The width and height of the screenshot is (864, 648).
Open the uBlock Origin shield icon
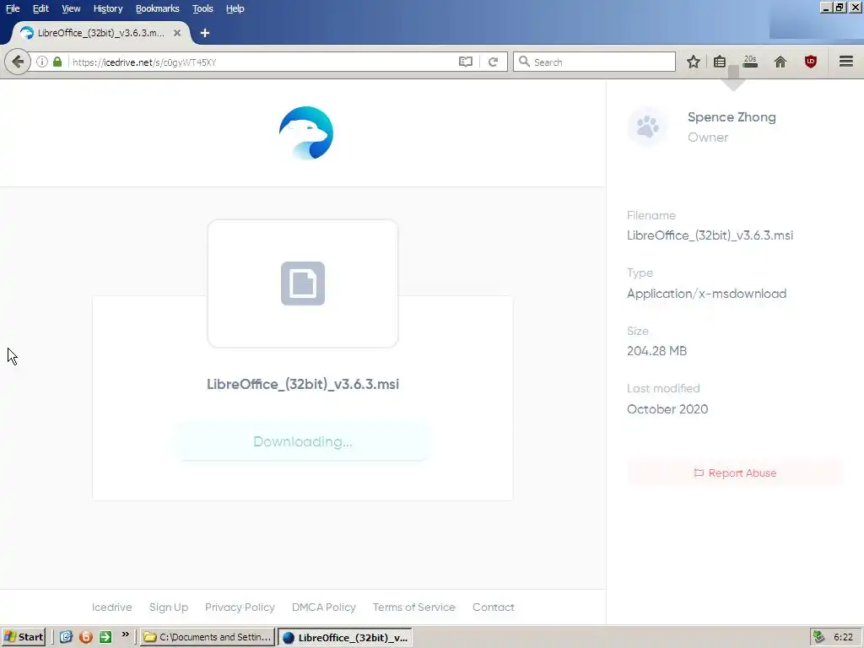coord(811,62)
